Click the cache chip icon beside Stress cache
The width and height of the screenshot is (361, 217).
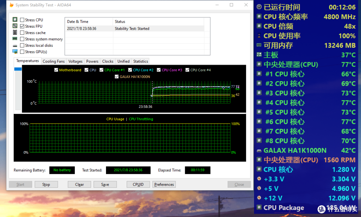click(15, 32)
